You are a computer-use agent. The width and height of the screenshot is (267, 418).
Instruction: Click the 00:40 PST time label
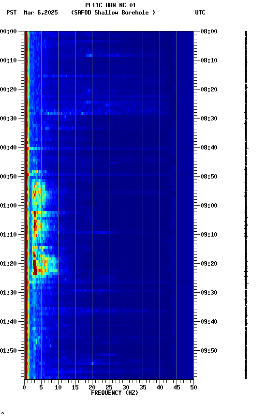(x=8, y=148)
